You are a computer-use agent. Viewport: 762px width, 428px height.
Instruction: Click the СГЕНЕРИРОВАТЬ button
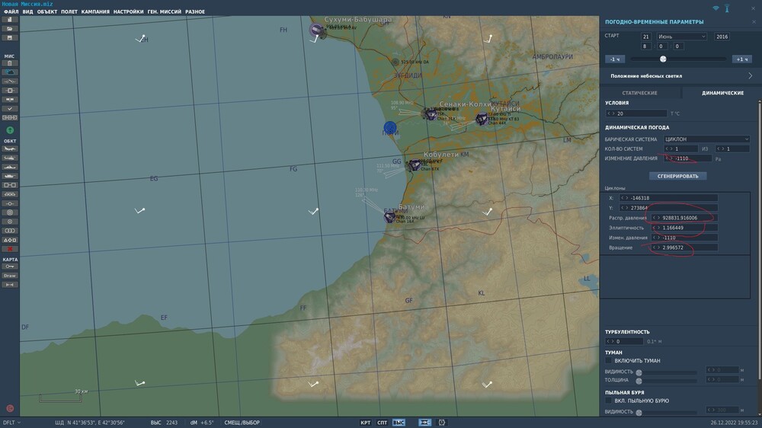pyautogui.click(x=678, y=177)
